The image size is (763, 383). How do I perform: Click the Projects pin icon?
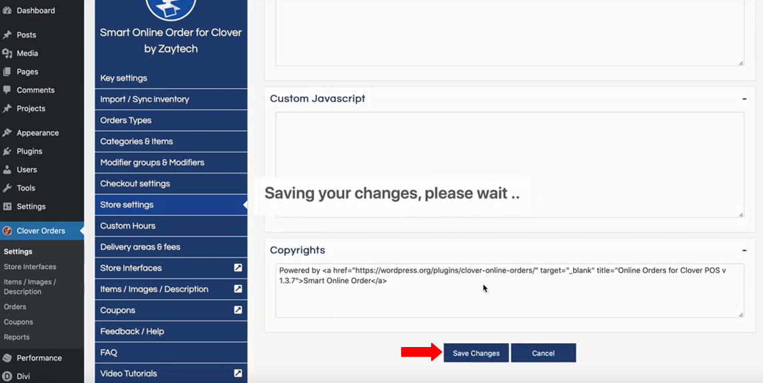[x=7, y=109]
